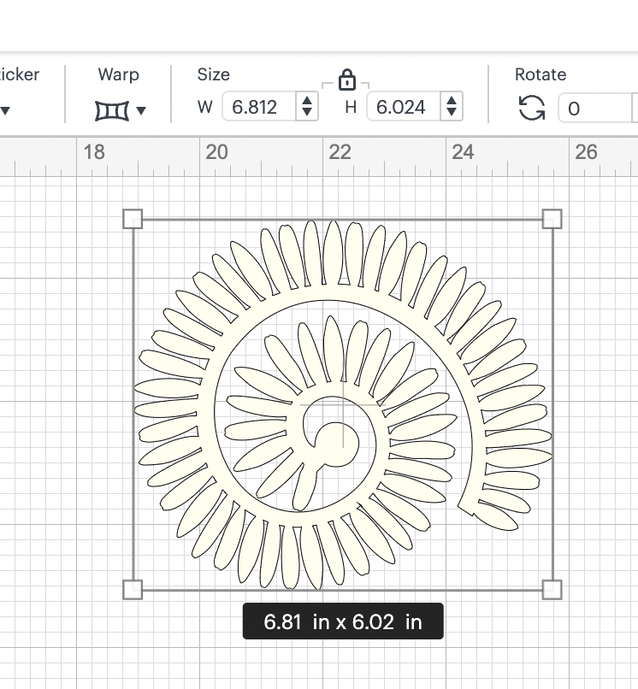This screenshot has height=689, width=638.
Task: Click the Warp grid icon
Action: (112, 109)
